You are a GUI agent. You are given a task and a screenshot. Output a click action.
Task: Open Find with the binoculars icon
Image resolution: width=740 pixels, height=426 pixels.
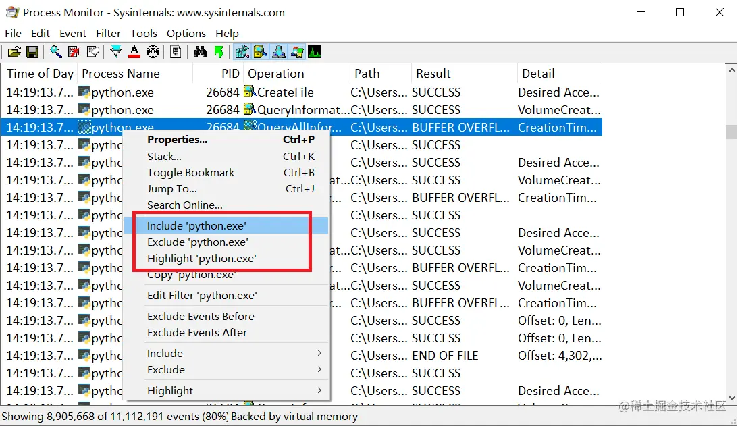(200, 52)
